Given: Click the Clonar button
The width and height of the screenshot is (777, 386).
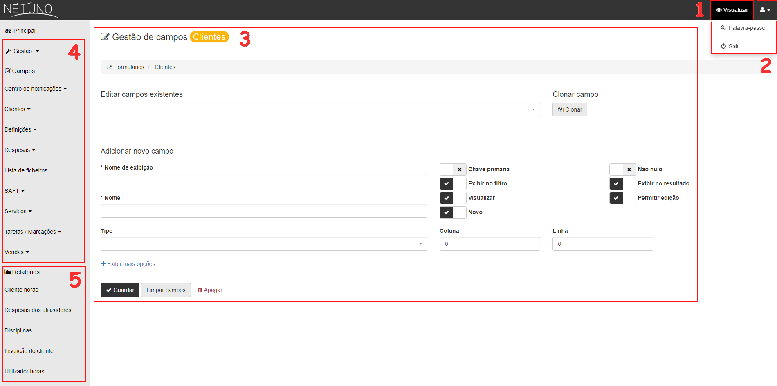Looking at the screenshot, I should (570, 109).
